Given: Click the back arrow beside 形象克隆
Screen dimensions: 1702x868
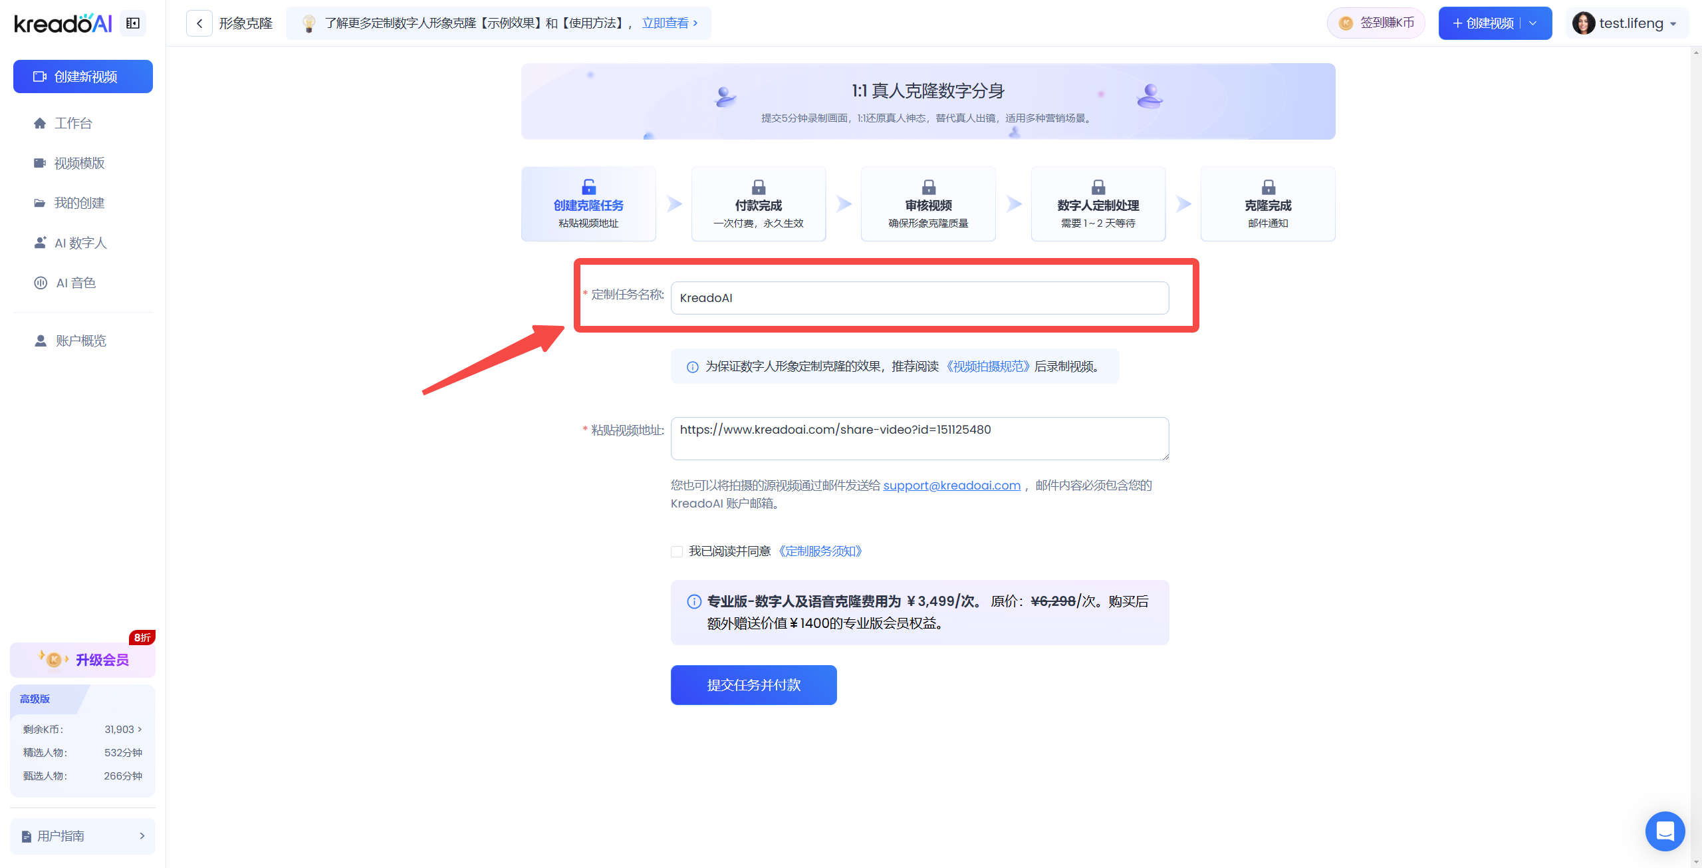Looking at the screenshot, I should (x=199, y=23).
